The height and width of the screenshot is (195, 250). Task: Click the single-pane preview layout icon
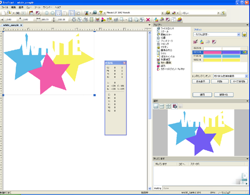tap(156, 106)
